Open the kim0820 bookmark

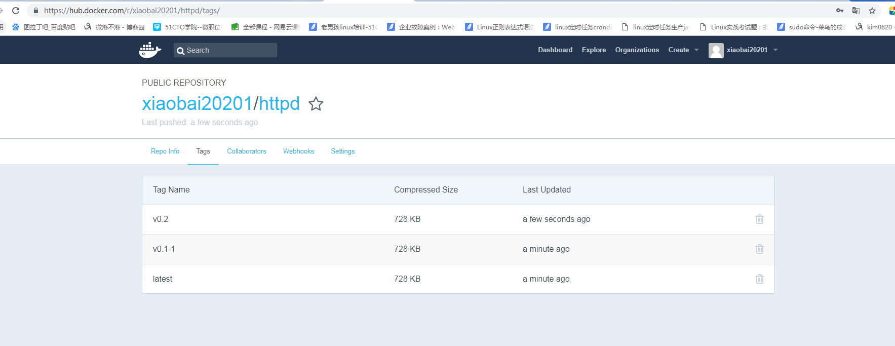point(875,27)
